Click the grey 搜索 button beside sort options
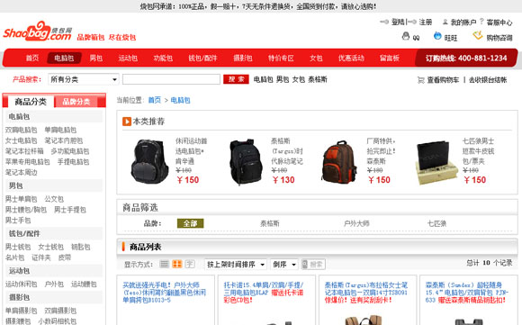This screenshot has height=325, width=522. [x=313, y=265]
